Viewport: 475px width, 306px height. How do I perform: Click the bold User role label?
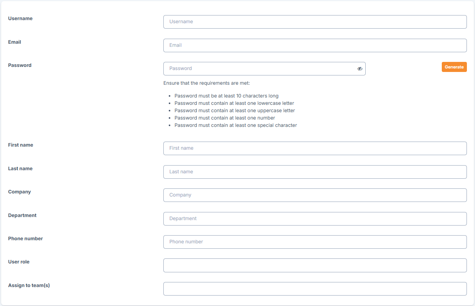coord(19,262)
